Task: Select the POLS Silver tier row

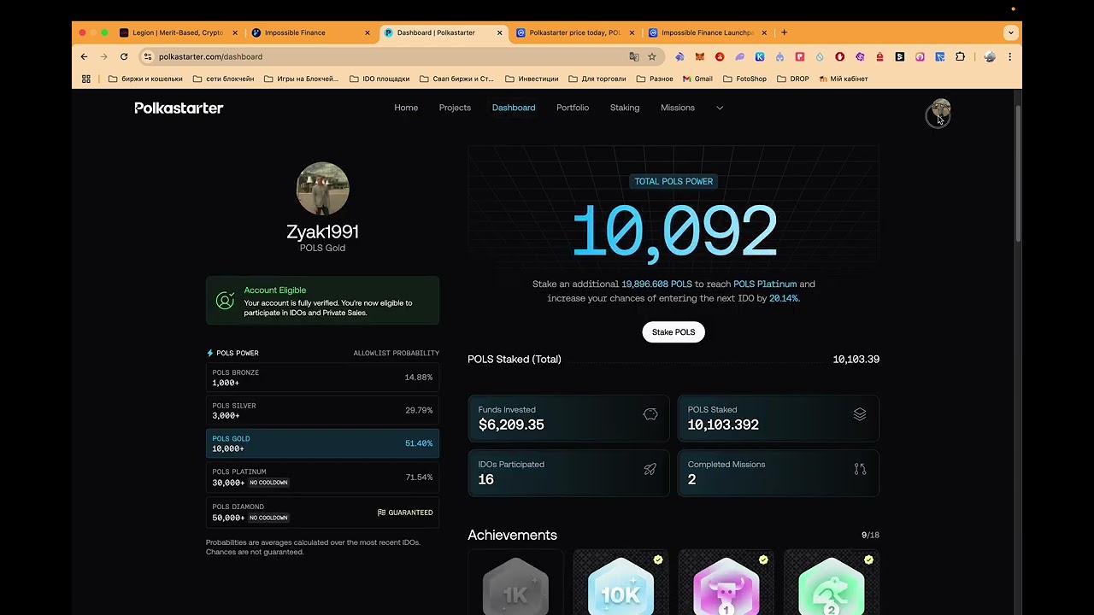Action: tap(322, 411)
